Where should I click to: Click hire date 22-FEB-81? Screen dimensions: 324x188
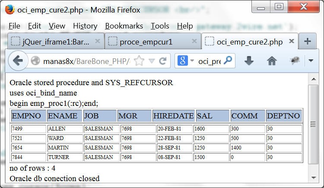tap(175, 138)
